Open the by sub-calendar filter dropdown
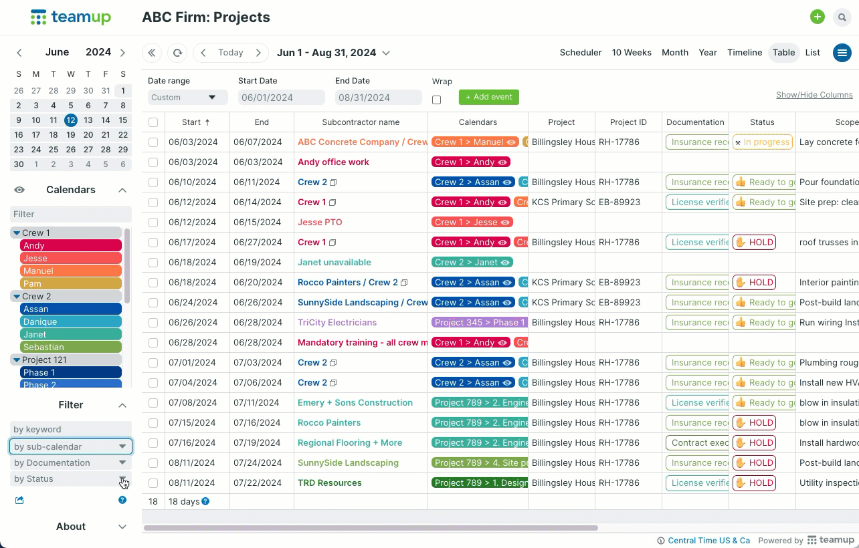The image size is (859, 548). (71, 446)
